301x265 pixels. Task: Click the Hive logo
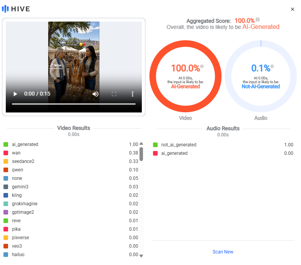(16, 9)
